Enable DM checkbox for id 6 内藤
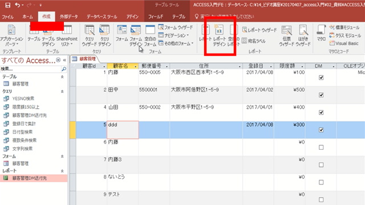The width and height of the screenshot is (365, 205). pos(321,147)
